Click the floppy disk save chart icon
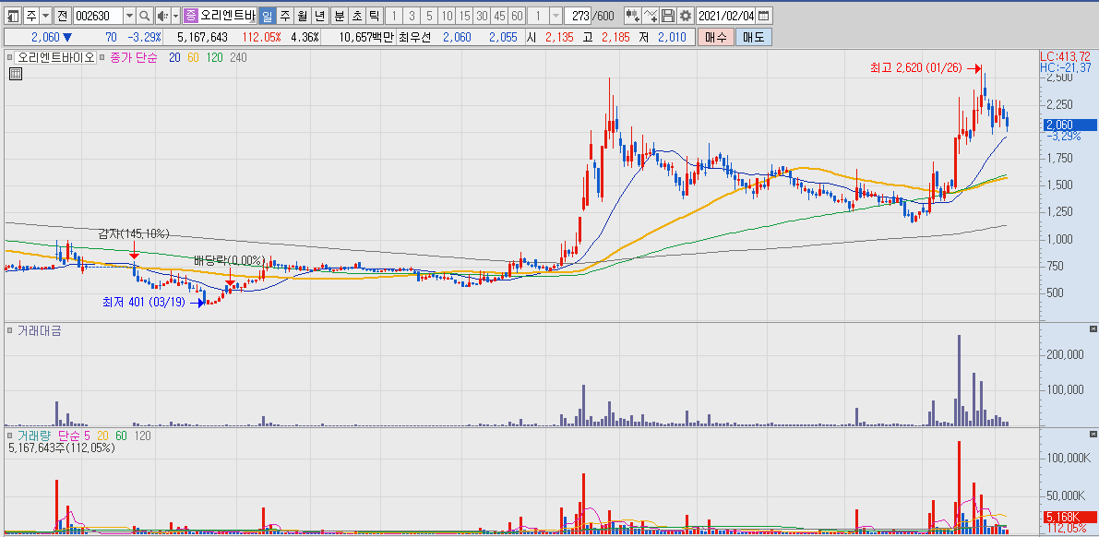Screen dimensions: 1099x537 click(668, 16)
